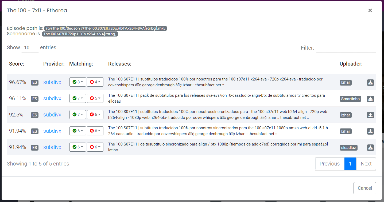Go to the Next page of results
Image resolution: width=384 pixels, height=202 pixels.
366,164
